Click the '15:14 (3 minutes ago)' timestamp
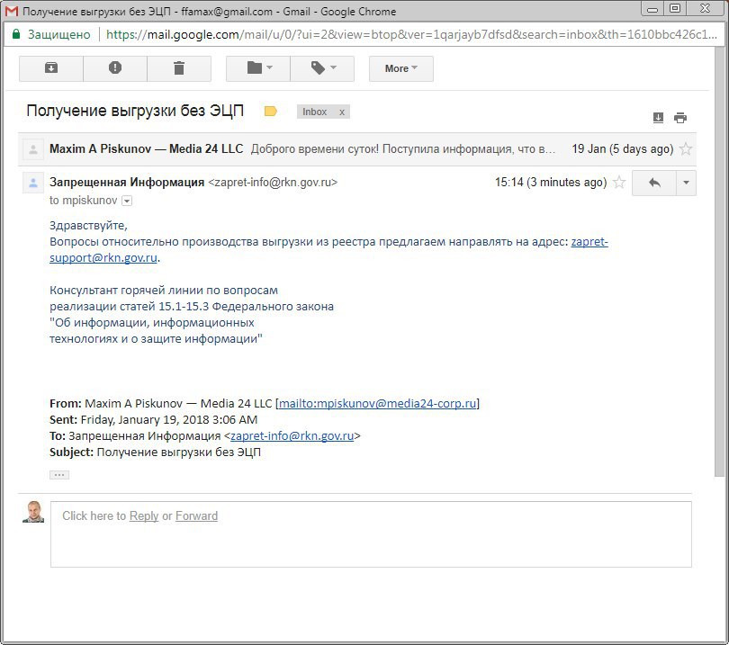 (551, 182)
